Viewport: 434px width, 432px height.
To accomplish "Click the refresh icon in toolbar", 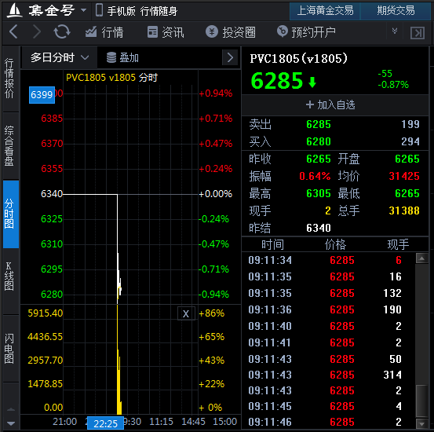I will (62, 32).
